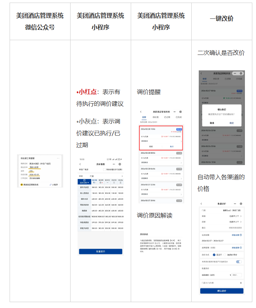
Task: Open three-dot menu on dimmed 确认执行 screen
Action: (235, 73)
